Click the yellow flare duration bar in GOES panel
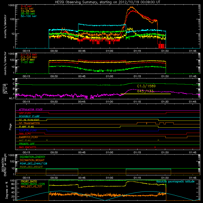Viewport: 203px width, 203px height. [145, 94]
